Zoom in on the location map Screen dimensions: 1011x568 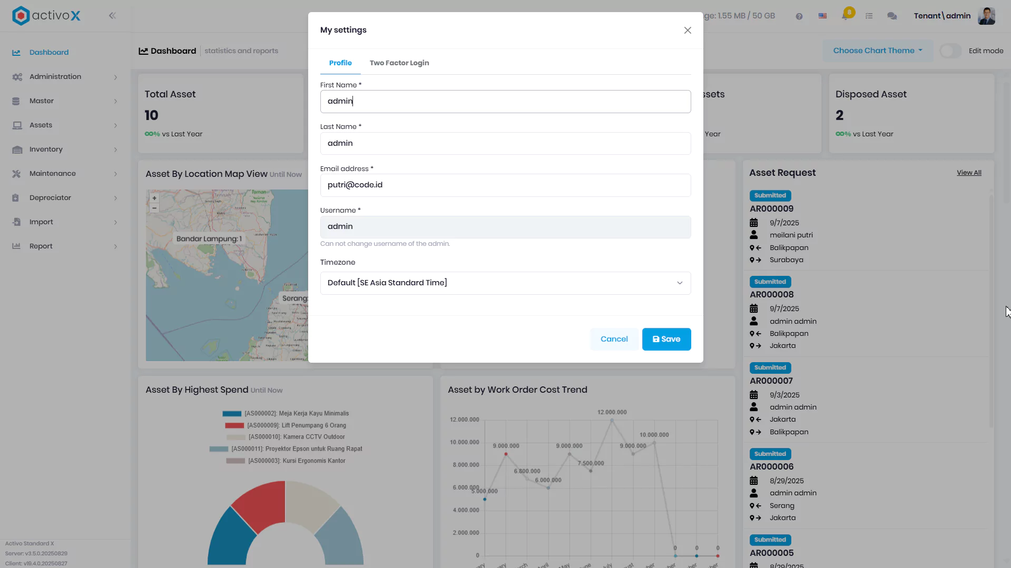[154, 198]
